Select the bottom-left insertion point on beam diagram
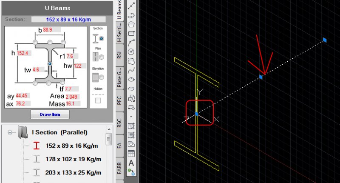The image size is (340, 183). [35, 83]
